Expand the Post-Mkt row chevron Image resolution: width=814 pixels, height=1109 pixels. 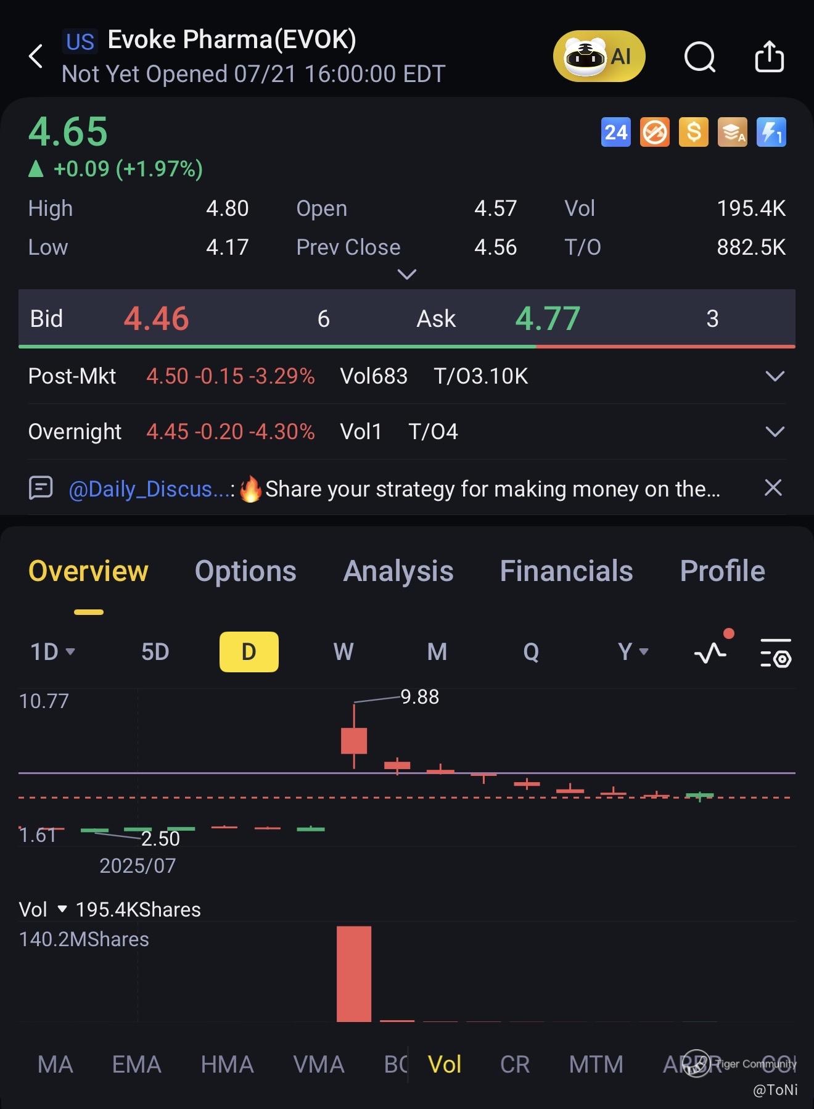pos(775,376)
